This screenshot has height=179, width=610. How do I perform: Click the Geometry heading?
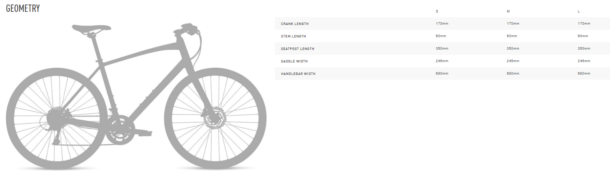[23, 8]
